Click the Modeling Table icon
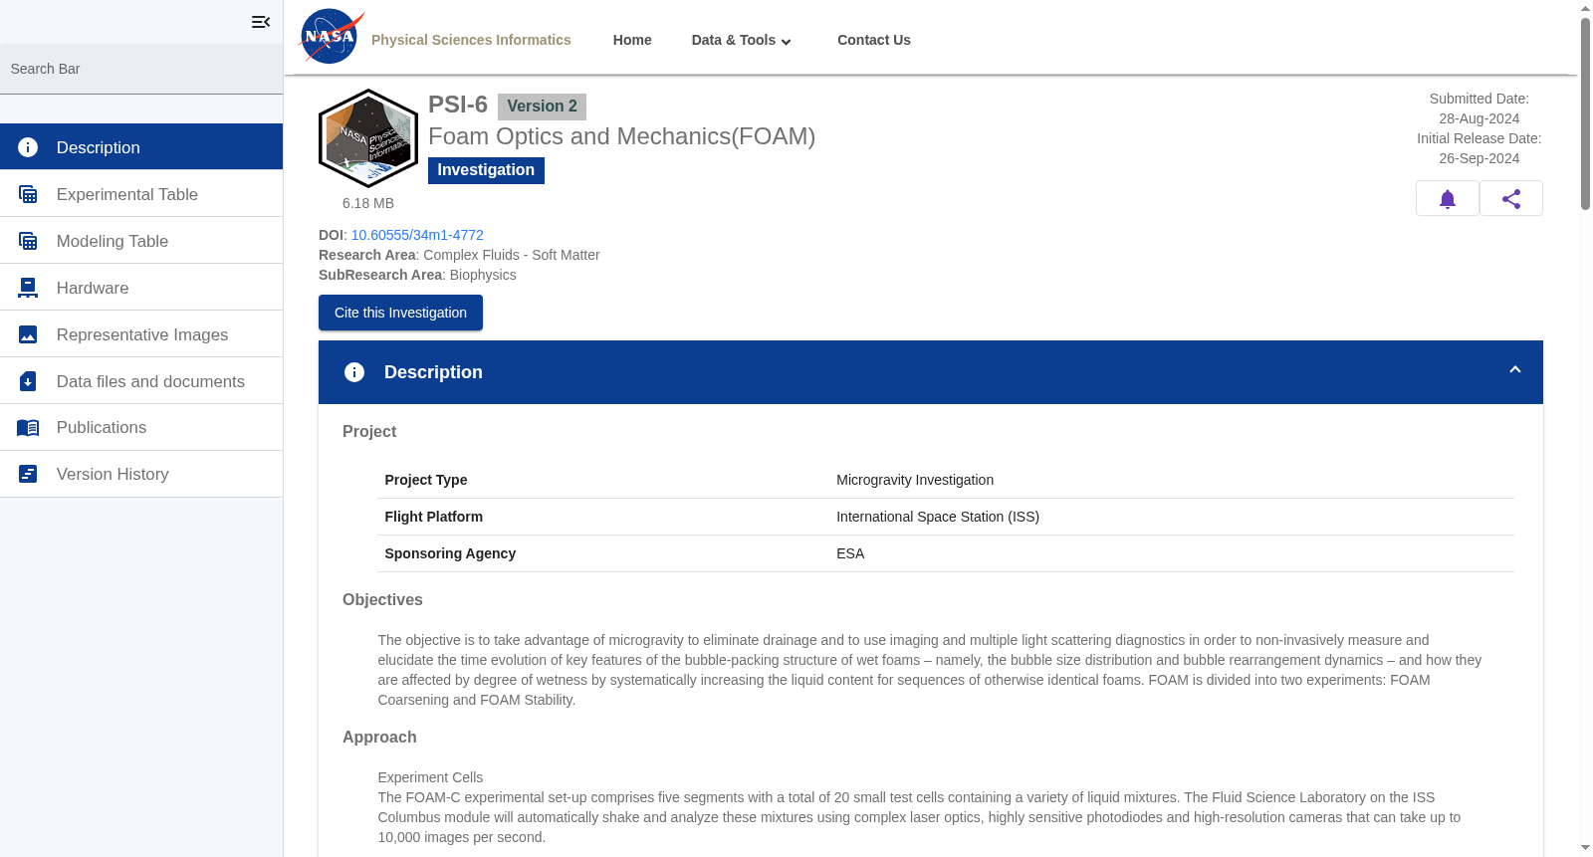The height and width of the screenshot is (857, 1593). click(x=28, y=241)
